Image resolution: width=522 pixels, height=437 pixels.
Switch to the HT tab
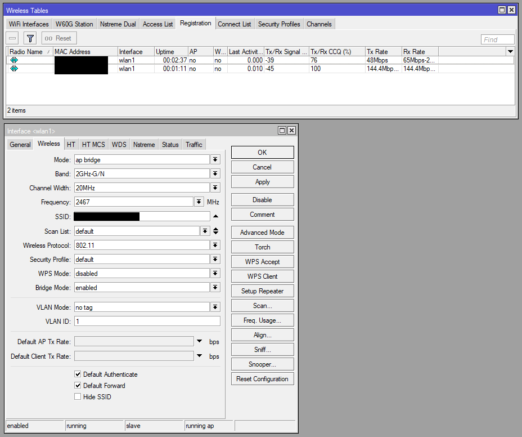point(71,145)
